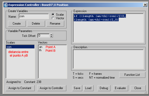Load an expression file
The image size is (149, 96).
tap(88, 88)
